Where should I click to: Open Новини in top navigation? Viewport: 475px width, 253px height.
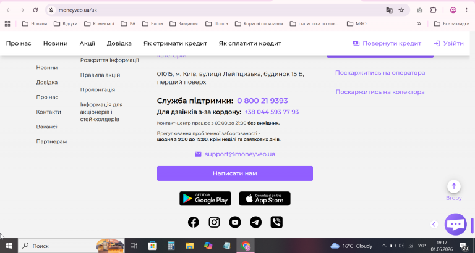click(x=55, y=43)
